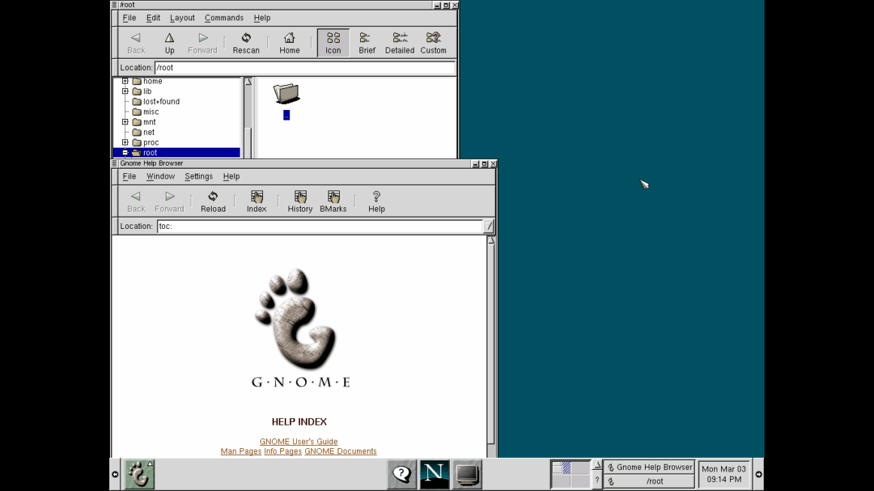Open Help Browser Settings menu
Screen dimensions: 874x491
coord(198,176)
